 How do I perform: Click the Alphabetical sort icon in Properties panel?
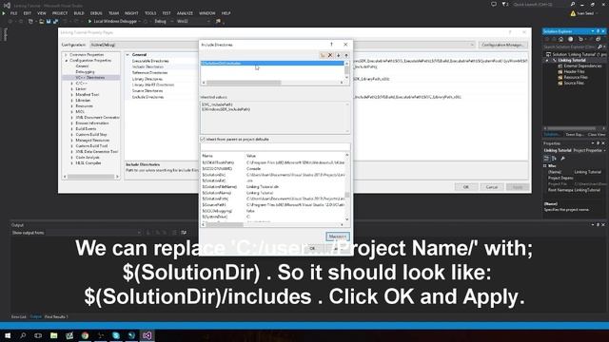(554, 159)
